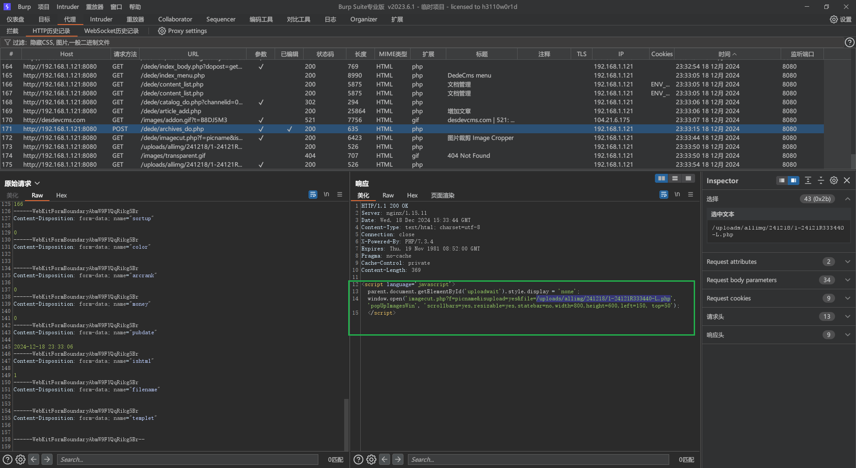Select history row 169 article_add.php

click(412, 111)
